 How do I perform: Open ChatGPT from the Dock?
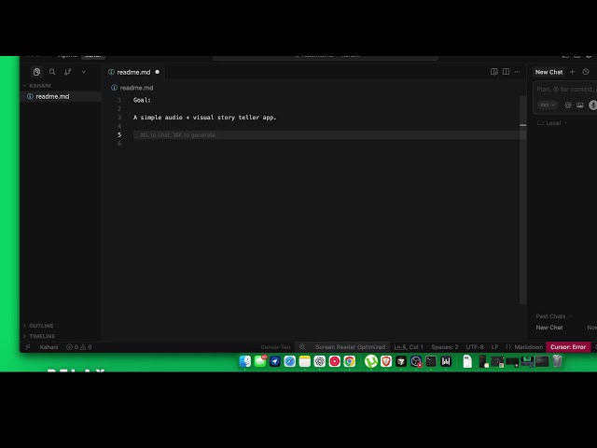coord(319,361)
